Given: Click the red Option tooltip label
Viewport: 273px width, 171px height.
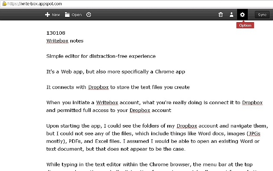Looking at the screenshot, I should click(245, 25).
